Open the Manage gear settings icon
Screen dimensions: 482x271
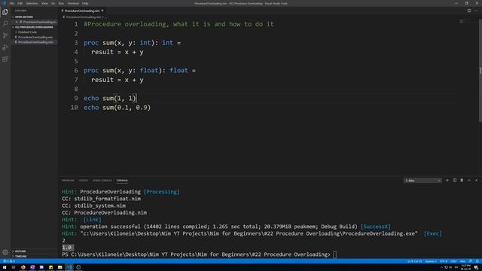pos(5,252)
